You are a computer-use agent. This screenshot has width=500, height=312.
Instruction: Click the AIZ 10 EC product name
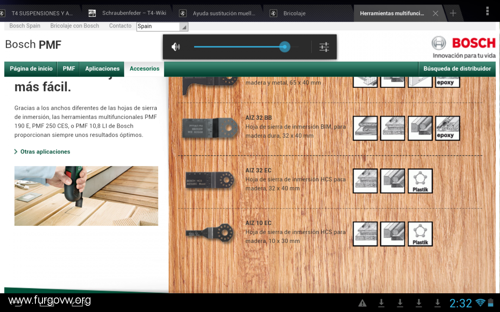(x=258, y=223)
